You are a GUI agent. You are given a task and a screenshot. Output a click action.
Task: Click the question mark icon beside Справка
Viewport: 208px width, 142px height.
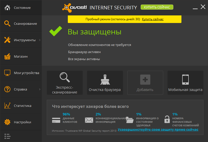(x=7, y=89)
